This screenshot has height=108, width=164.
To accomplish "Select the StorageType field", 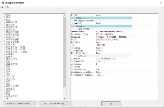I will pos(77,51).
